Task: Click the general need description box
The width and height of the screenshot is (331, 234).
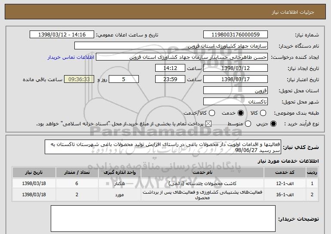Action: tap(163, 147)
